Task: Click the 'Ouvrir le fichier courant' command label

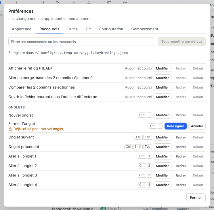Action: (x=53, y=97)
